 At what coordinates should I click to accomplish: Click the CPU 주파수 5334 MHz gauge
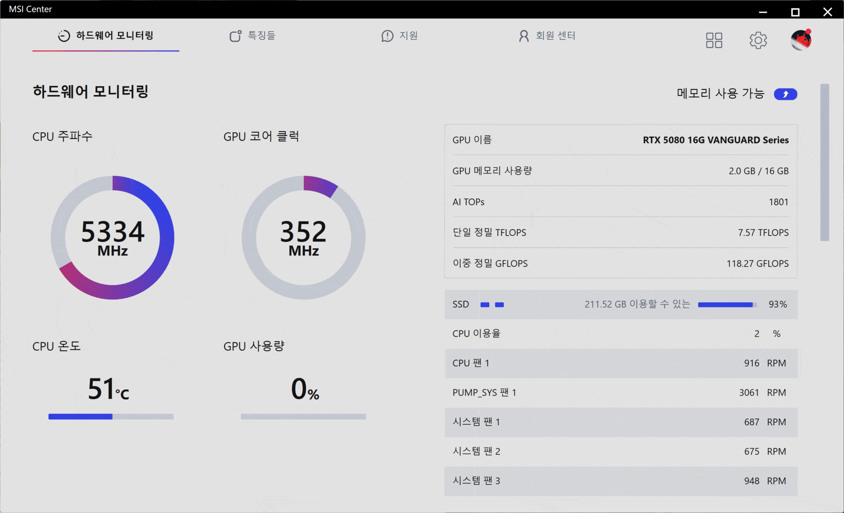[113, 238]
